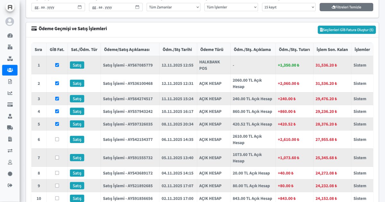Image resolution: width=385 pixels, height=202 pixels.
Task: Open the "15 kayıt" records dropdown
Action: tap(289, 7)
